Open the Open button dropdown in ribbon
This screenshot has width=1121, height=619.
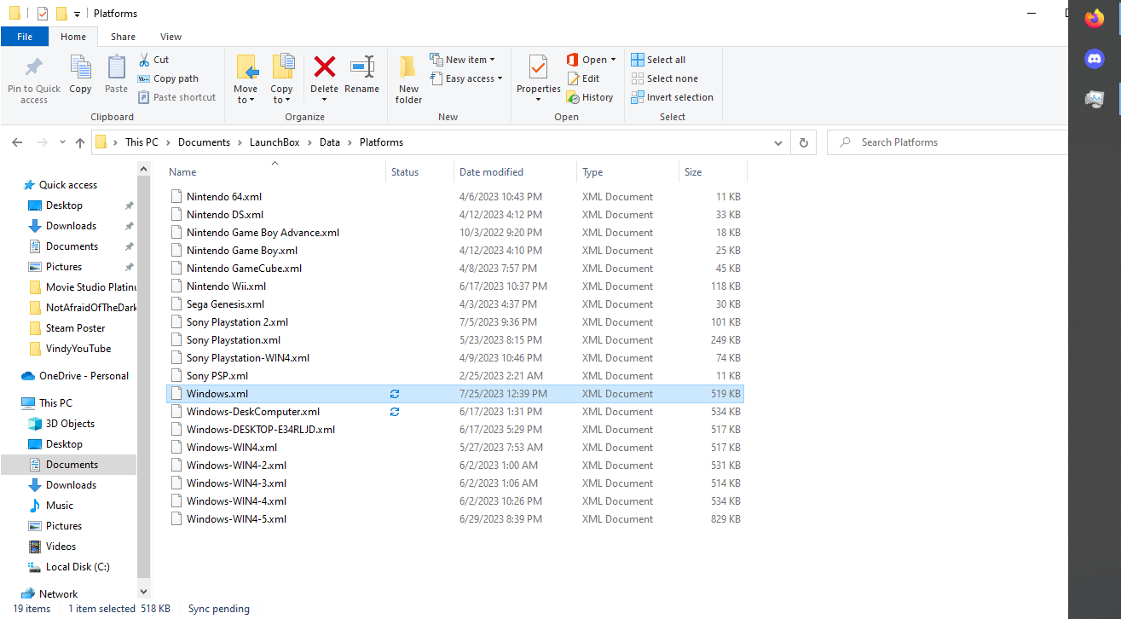pos(613,60)
